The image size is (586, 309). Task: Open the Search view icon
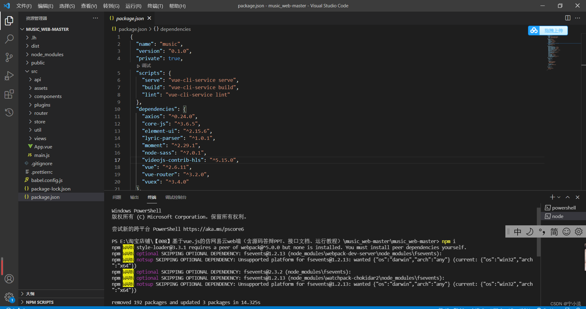click(9, 39)
